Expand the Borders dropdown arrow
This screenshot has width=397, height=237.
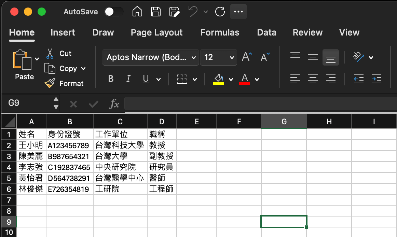point(195,80)
